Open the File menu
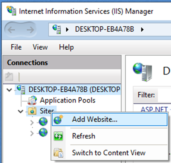171x163 pixels. [x=16, y=47]
